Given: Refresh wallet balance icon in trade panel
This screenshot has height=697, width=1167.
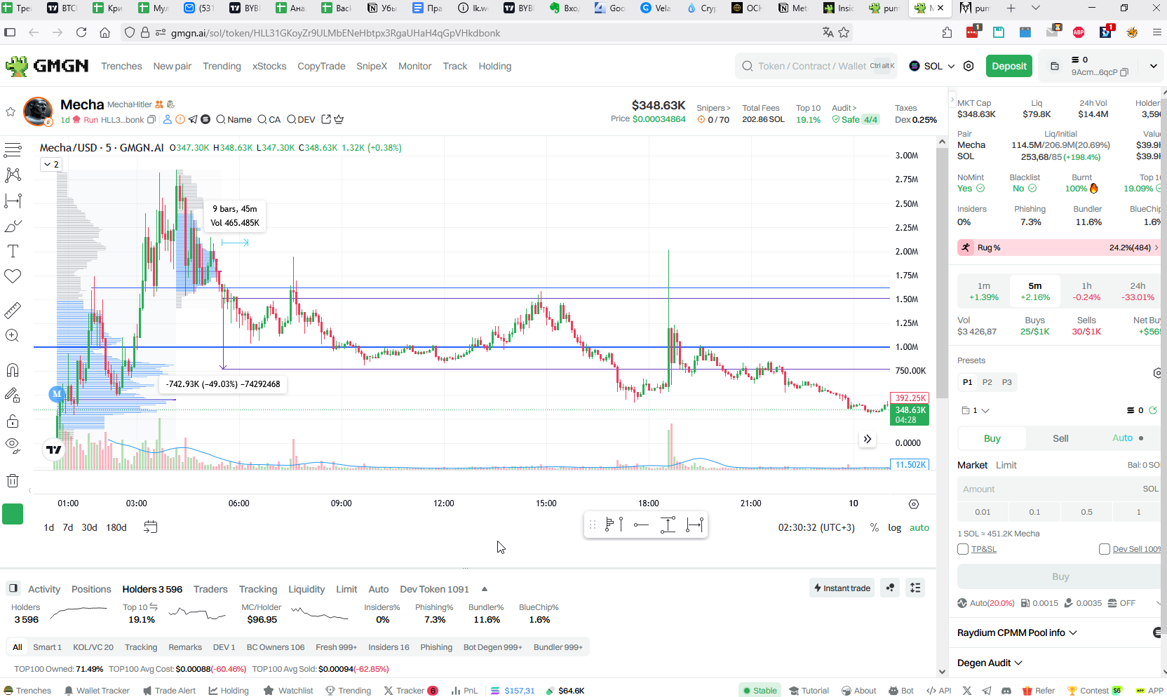Looking at the screenshot, I should coord(1153,410).
